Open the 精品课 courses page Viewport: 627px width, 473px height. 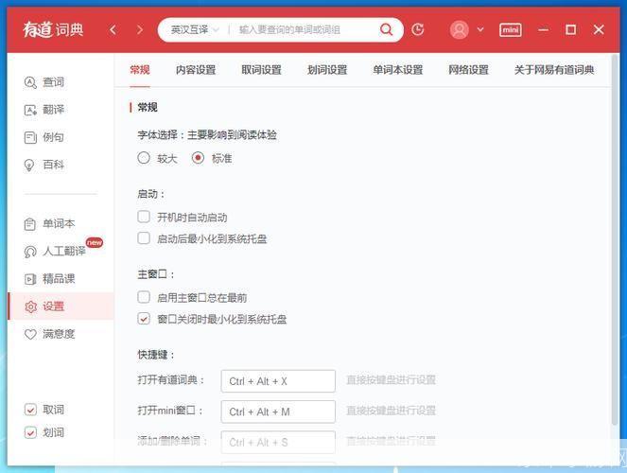(x=49, y=279)
